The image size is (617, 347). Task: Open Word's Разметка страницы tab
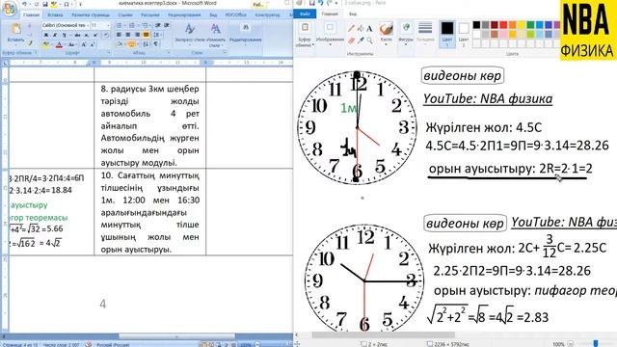pyautogui.click(x=91, y=15)
